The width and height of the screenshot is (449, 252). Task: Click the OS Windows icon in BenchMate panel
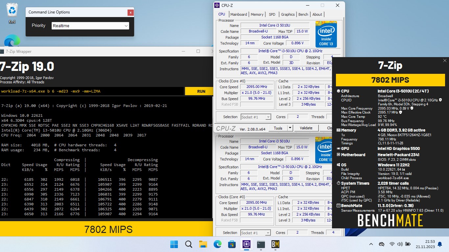[339, 165]
